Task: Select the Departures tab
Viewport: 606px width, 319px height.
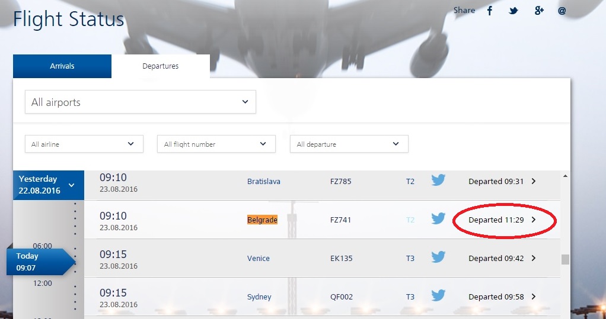Action: [160, 66]
